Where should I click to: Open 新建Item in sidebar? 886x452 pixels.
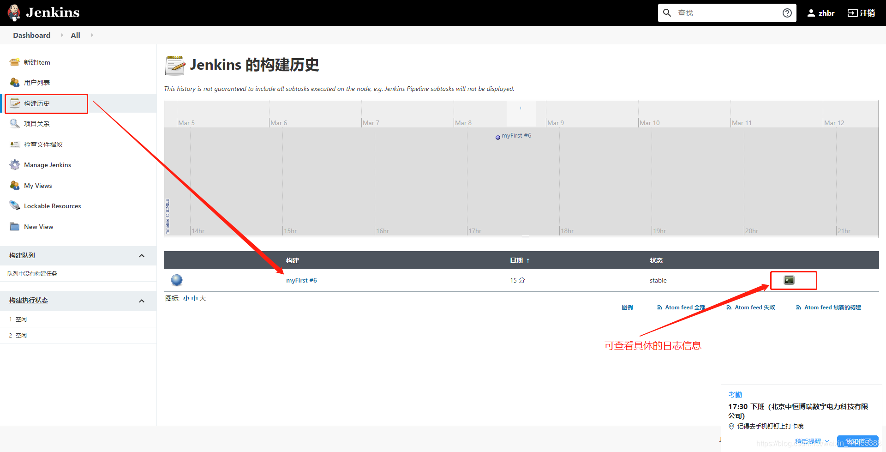tap(37, 62)
